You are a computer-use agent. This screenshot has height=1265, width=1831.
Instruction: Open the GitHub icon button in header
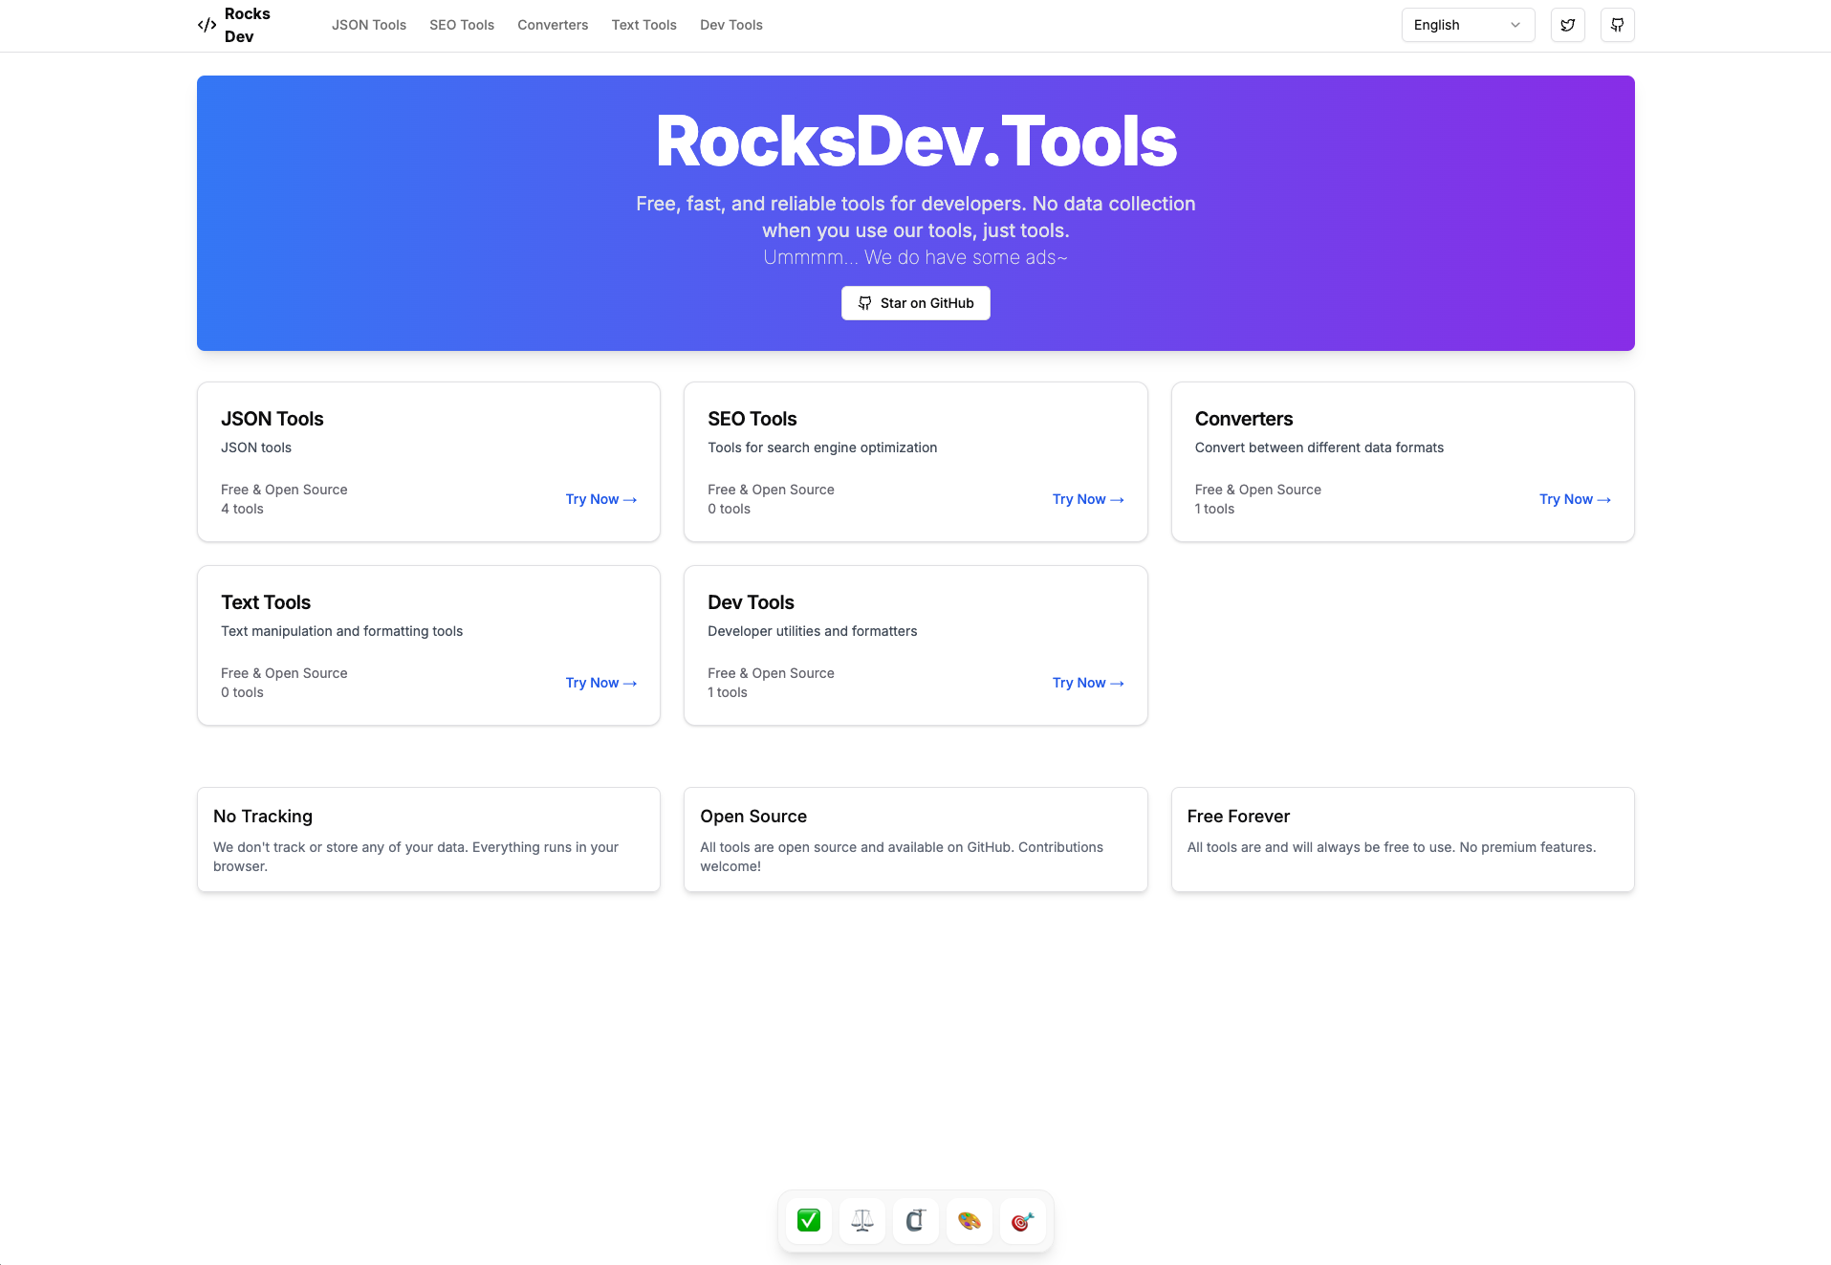(1618, 25)
